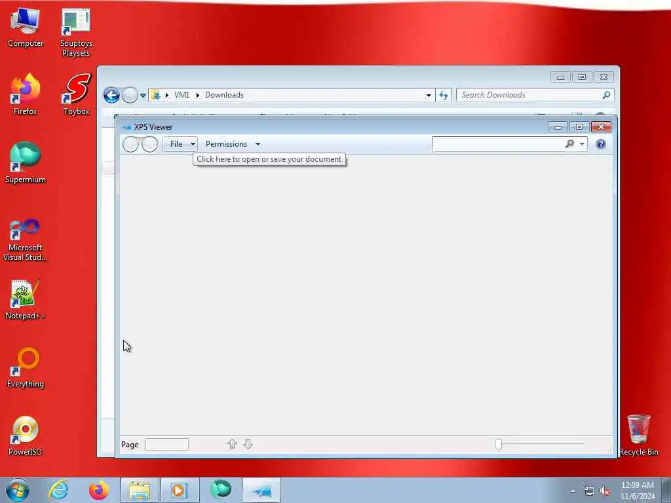Close the XPS Viewer window
671x503 pixels.
point(601,126)
